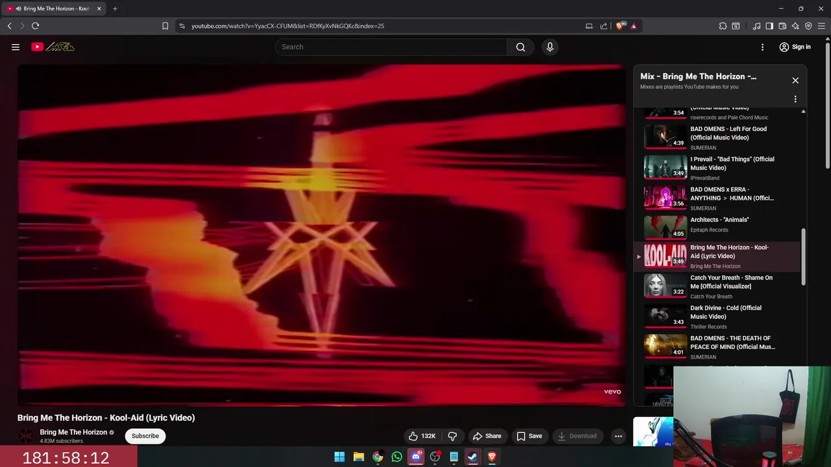Open Steam from taskbar
Viewport: 831px width, 467px height.
[473, 457]
